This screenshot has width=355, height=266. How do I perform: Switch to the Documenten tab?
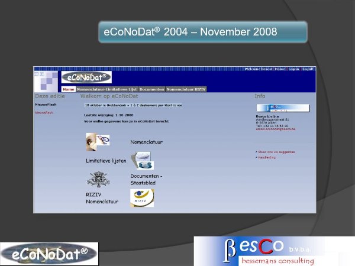(x=151, y=89)
